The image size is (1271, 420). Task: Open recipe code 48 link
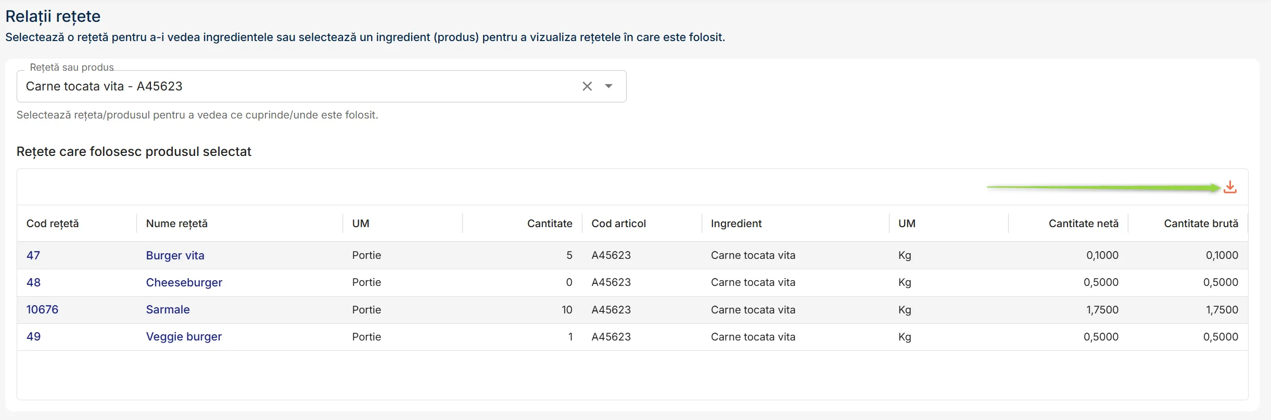pyautogui.click(x=33, y=282)
